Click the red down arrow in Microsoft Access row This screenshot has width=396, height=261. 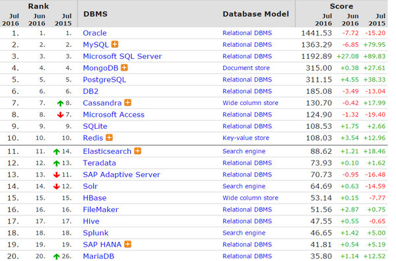60,115
